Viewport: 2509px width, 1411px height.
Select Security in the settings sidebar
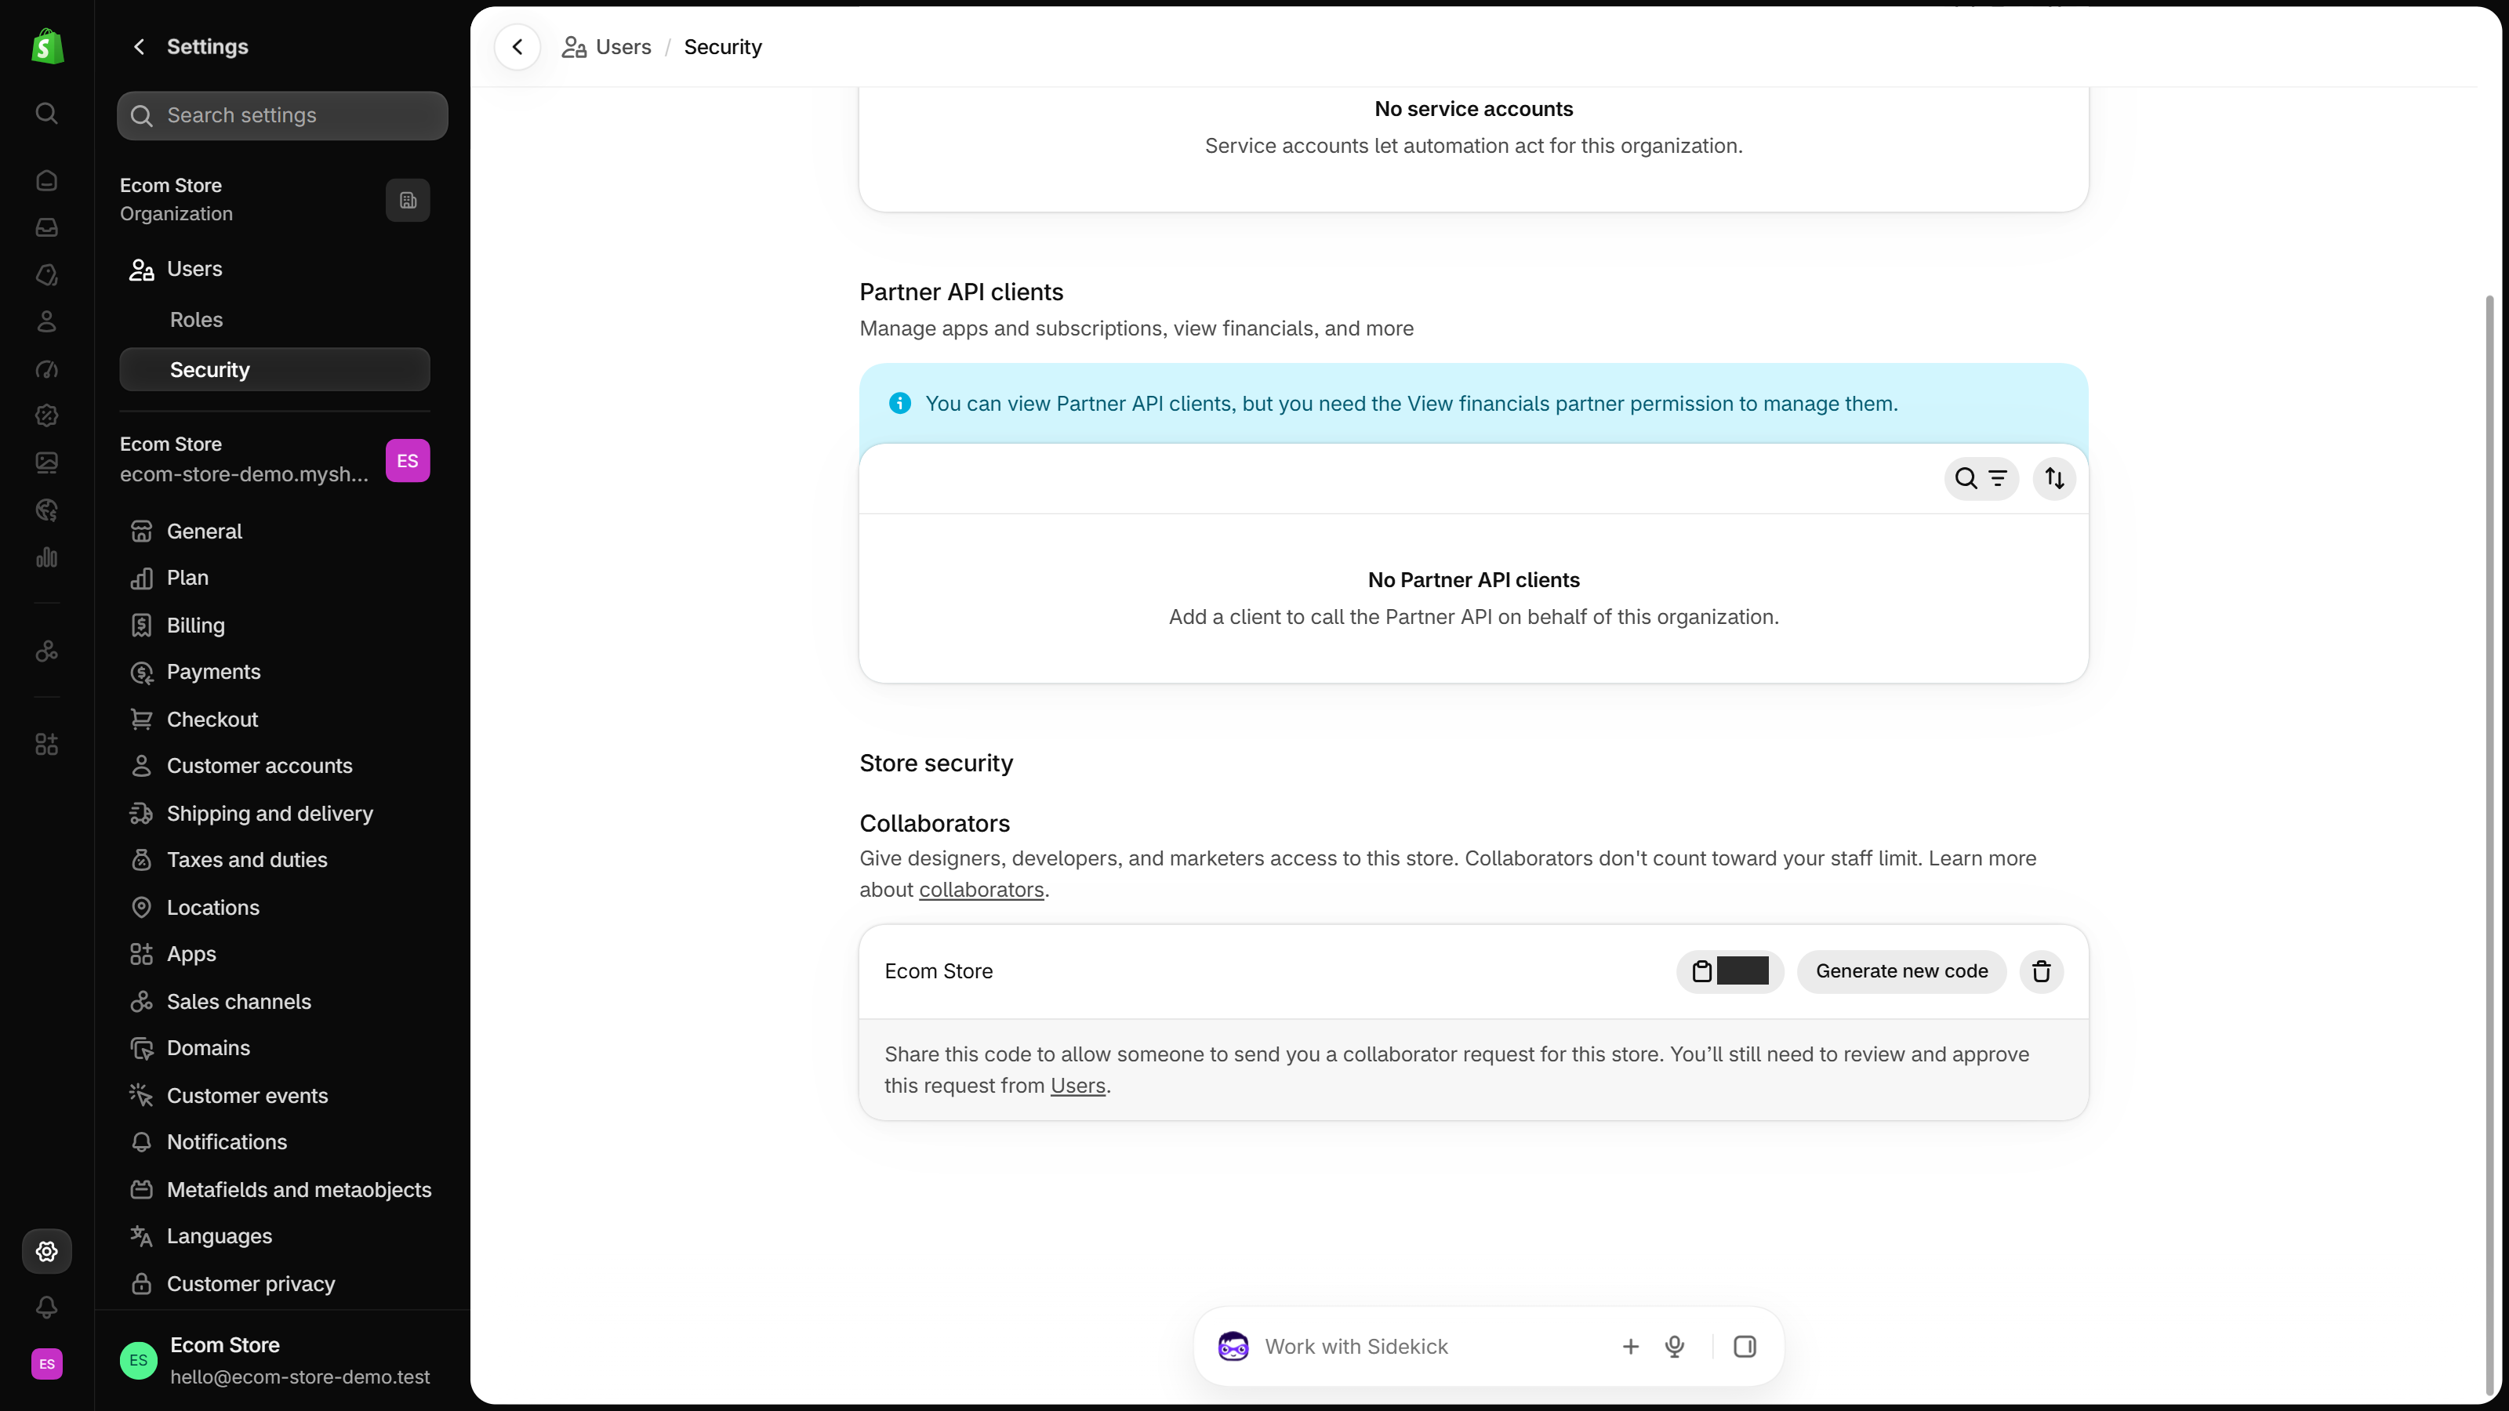pyautogui.click(x=274, y=370)
